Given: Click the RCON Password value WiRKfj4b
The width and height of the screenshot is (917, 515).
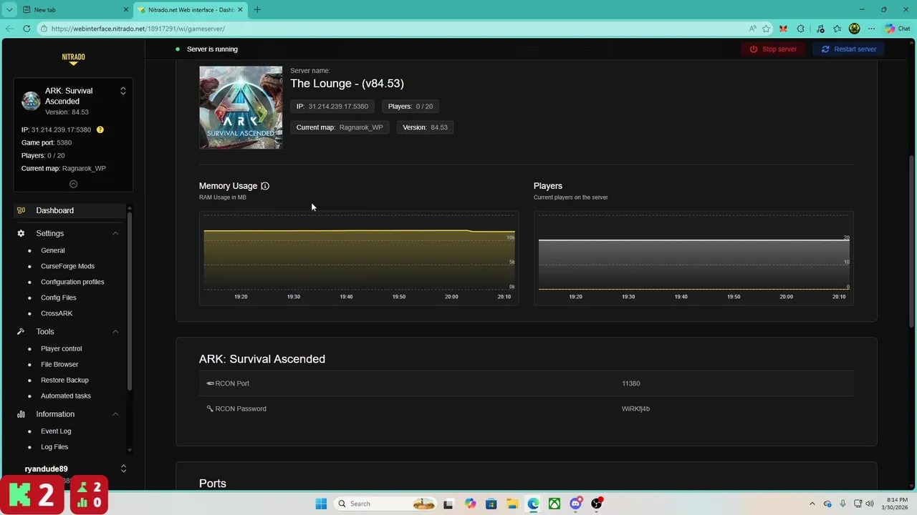Looking at the screenshot, I should click(x=635, y=409).
